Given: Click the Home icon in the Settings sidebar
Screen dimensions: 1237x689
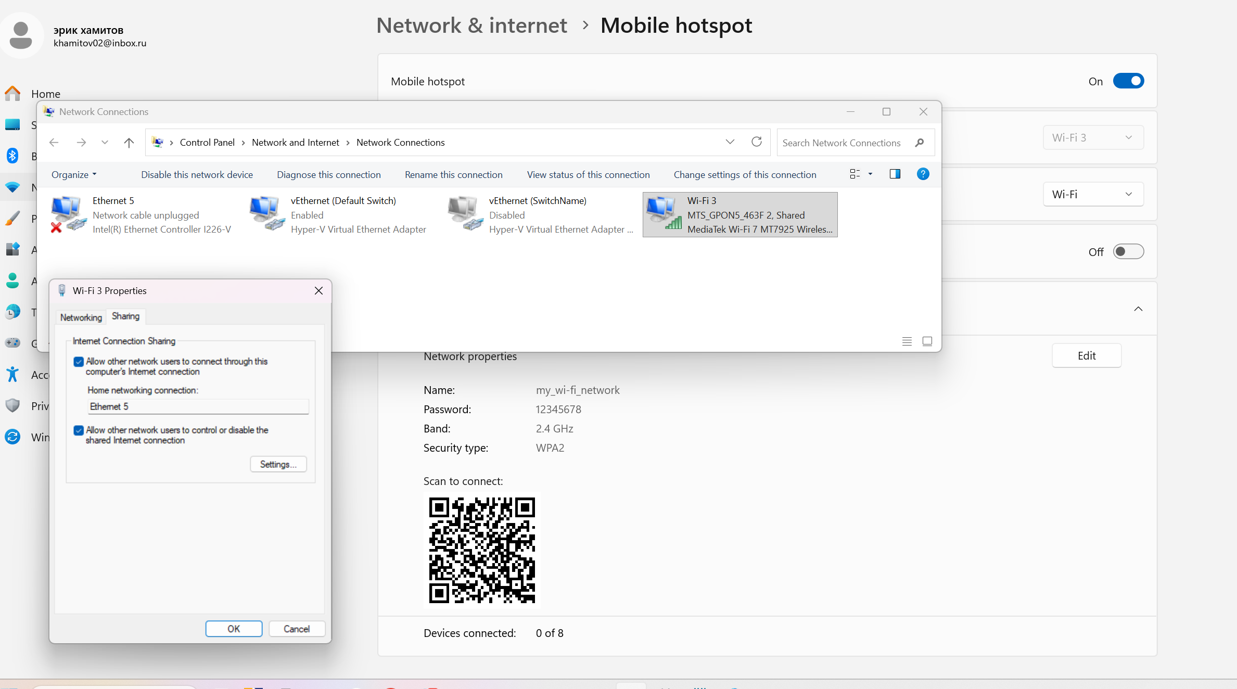Looking at the screenshot, I should (x=12, y=94).
